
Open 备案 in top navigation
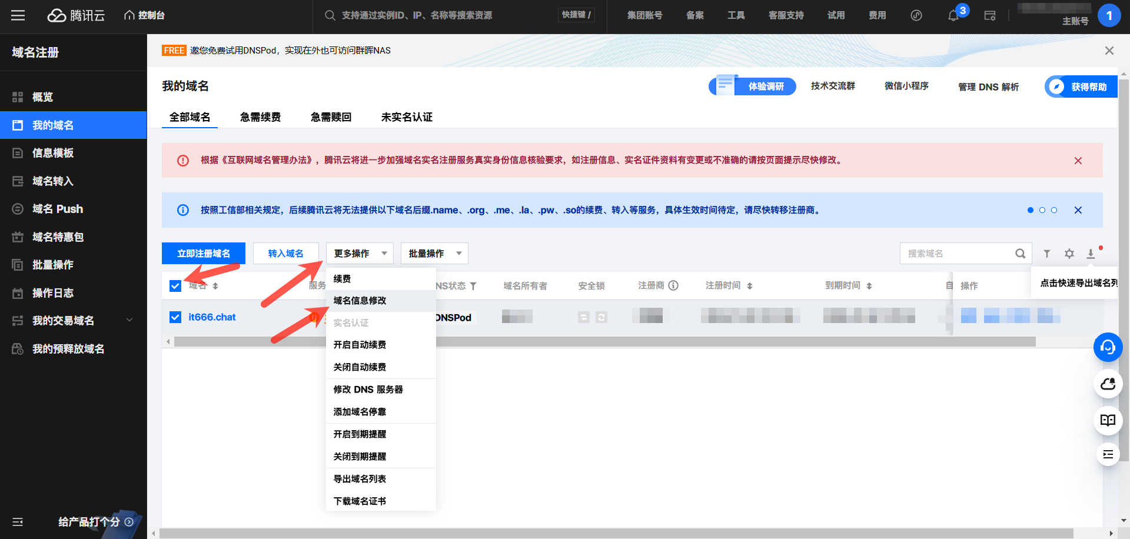click(x=695, y=15)
